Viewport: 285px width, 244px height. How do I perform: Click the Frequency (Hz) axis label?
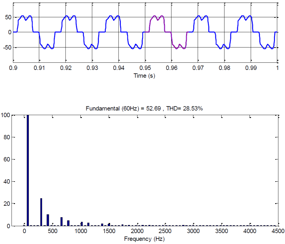pos(145,239)
